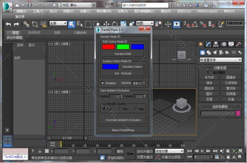Select the Mid AO render quality option
The image size is (247, 163).
(x=120, y=109)
